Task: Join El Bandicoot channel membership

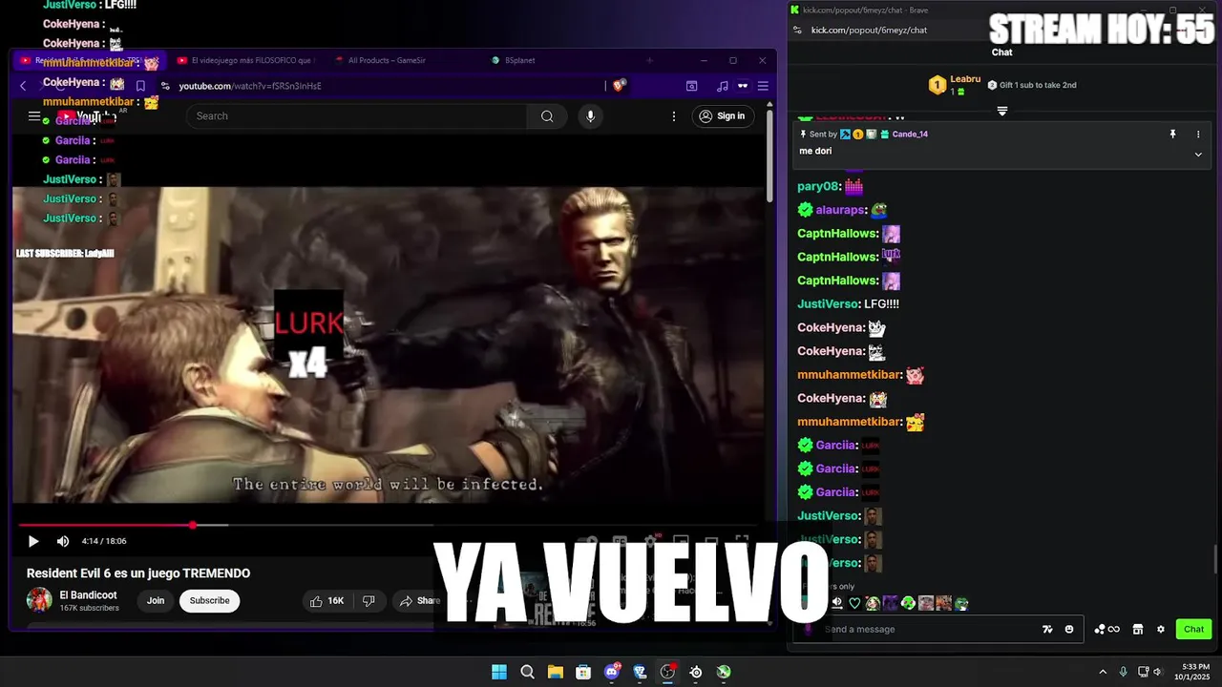Action: click(156, 601)
